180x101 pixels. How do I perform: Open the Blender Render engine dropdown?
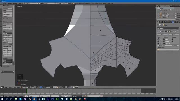(x=66, y=3)
